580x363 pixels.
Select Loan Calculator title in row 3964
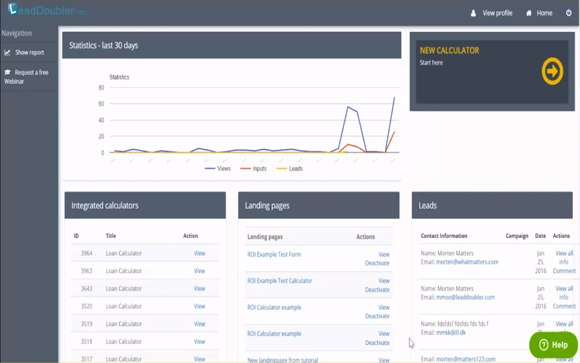123,253
